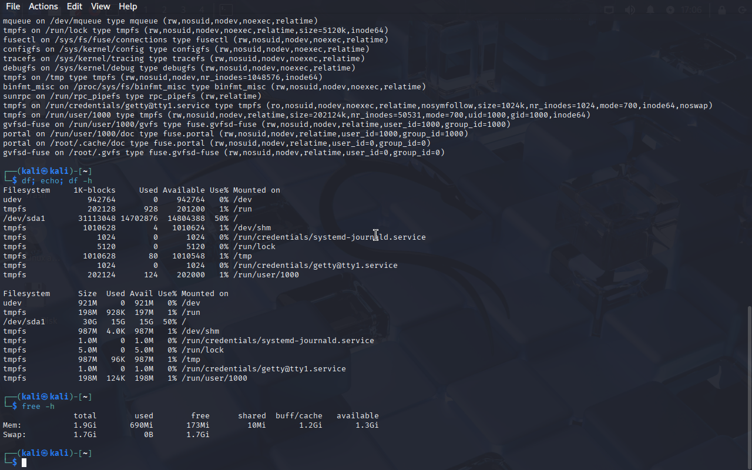
Task: Click the '197M' avail value
Action: (144, 312)
